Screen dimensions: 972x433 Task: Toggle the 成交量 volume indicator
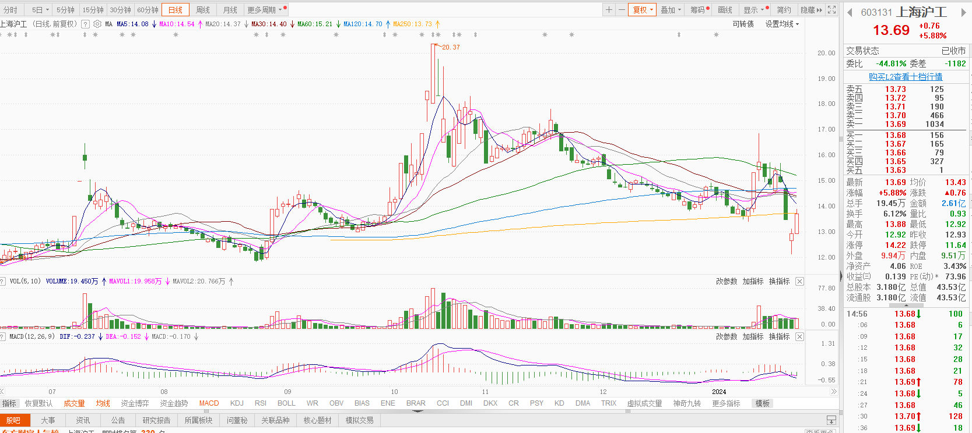click(x=74, y=403)
